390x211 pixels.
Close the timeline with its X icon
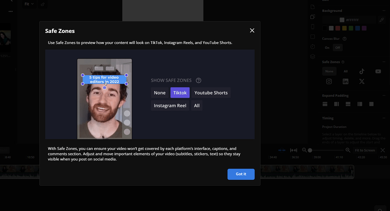tap(383, 150)
